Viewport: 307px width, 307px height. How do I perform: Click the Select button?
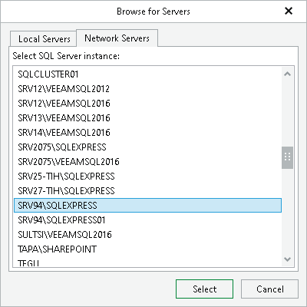(204, 289)
